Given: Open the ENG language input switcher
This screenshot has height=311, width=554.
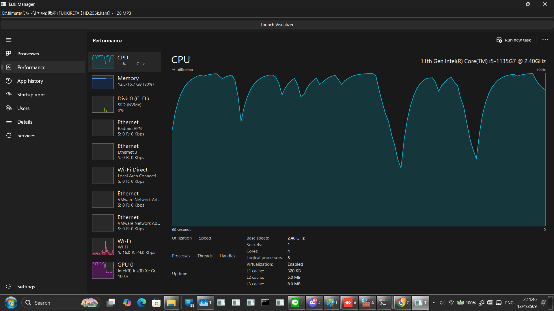Looking at the screenshot, I should (509, 303).
